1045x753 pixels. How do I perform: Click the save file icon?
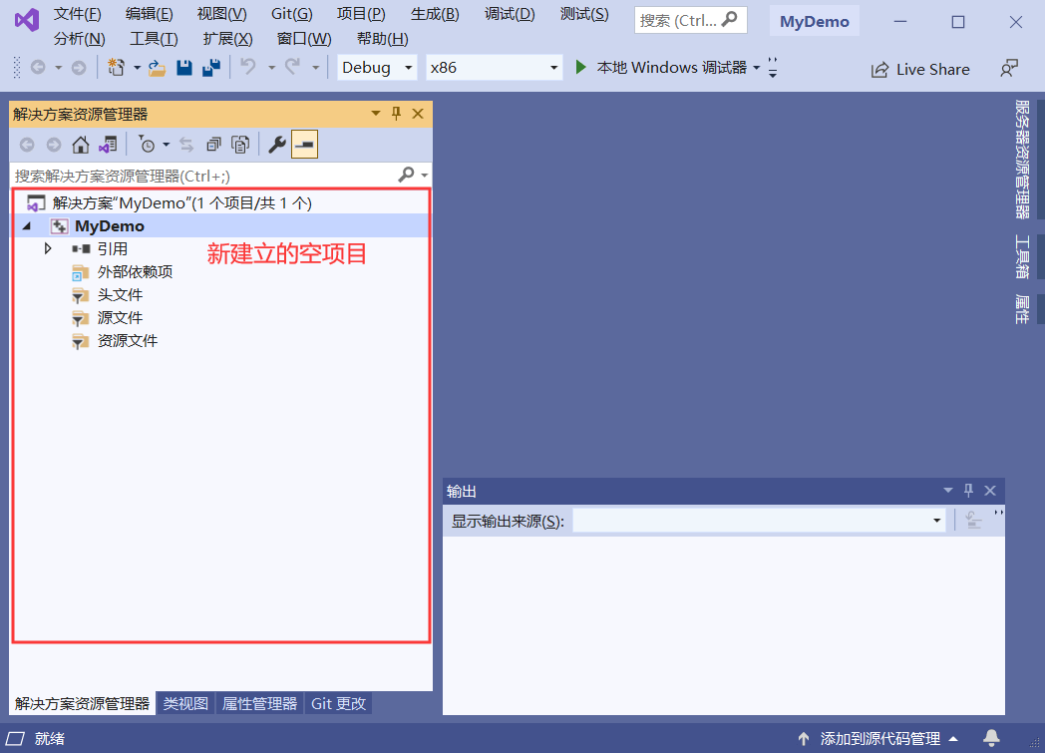(183, 67)
